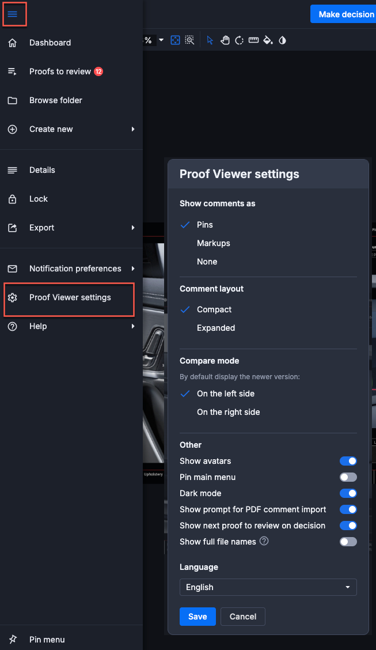Image resolution: width=376 pixels, height=650 pixels.
Task: Click the fit-to-screen zoom icon
Action: [x=175, y=40]
